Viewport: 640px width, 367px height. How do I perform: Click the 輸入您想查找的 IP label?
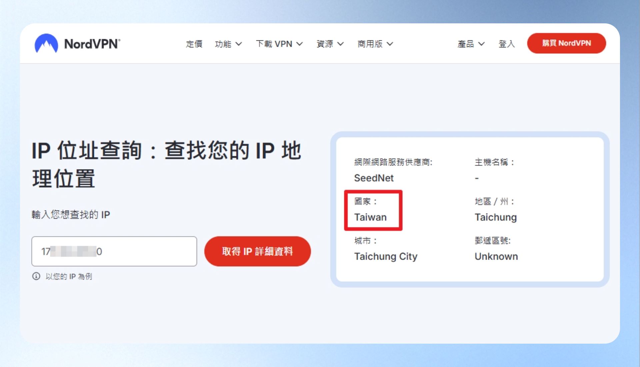[71, 215]
